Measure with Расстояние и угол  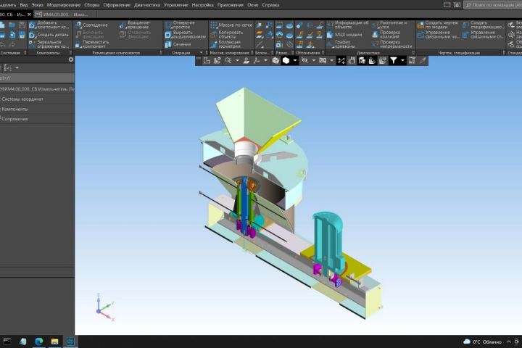pyautogui.click(x=389, y=25)
